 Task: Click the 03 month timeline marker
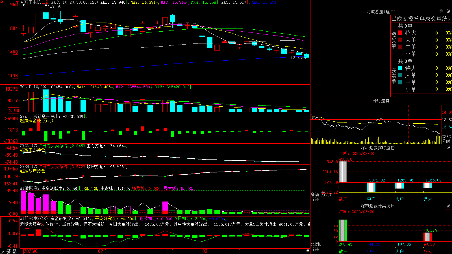coord(205,251)
